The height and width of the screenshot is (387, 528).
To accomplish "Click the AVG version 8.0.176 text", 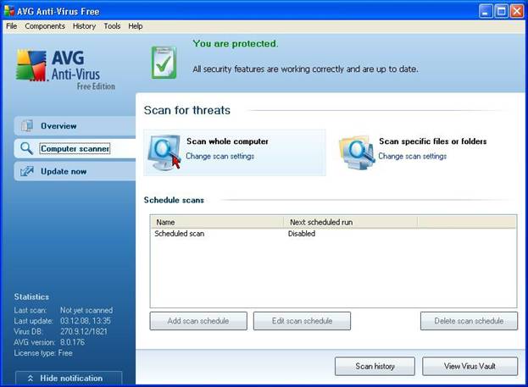I will 49,342.
